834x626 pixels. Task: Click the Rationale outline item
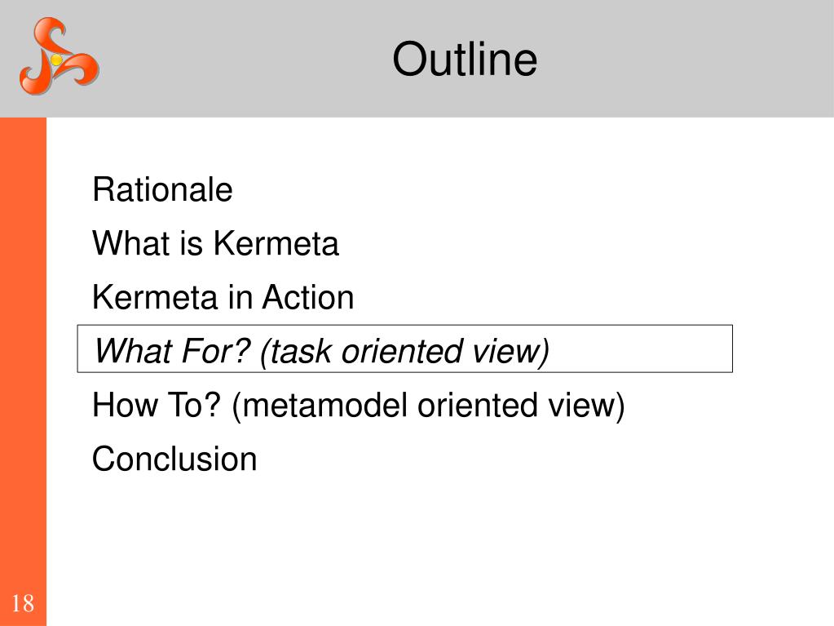tap(162, 189)
